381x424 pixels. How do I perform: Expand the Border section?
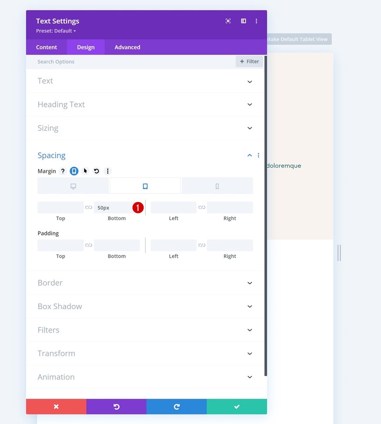tap(145, 283)
